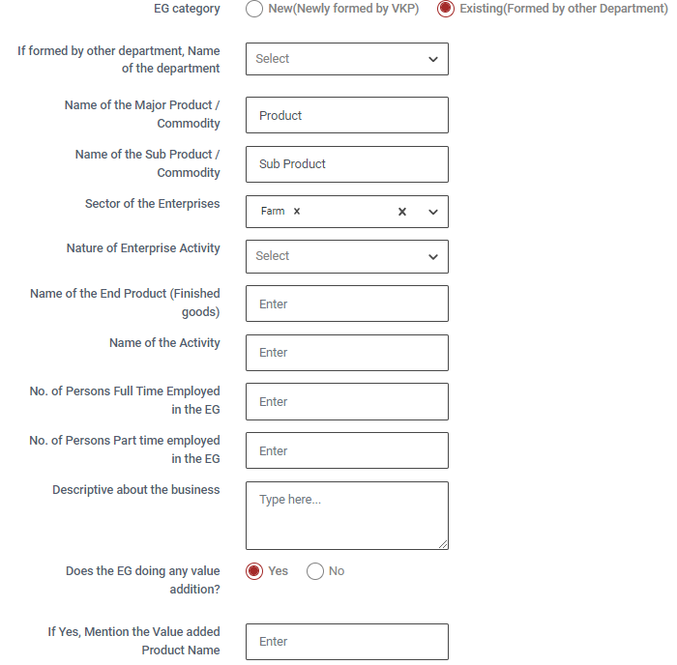Open Nature of Enterprise Activity dropdown
Image resolution: width=677 pixels, height=665 pixels.
click(x=347, y=256)
